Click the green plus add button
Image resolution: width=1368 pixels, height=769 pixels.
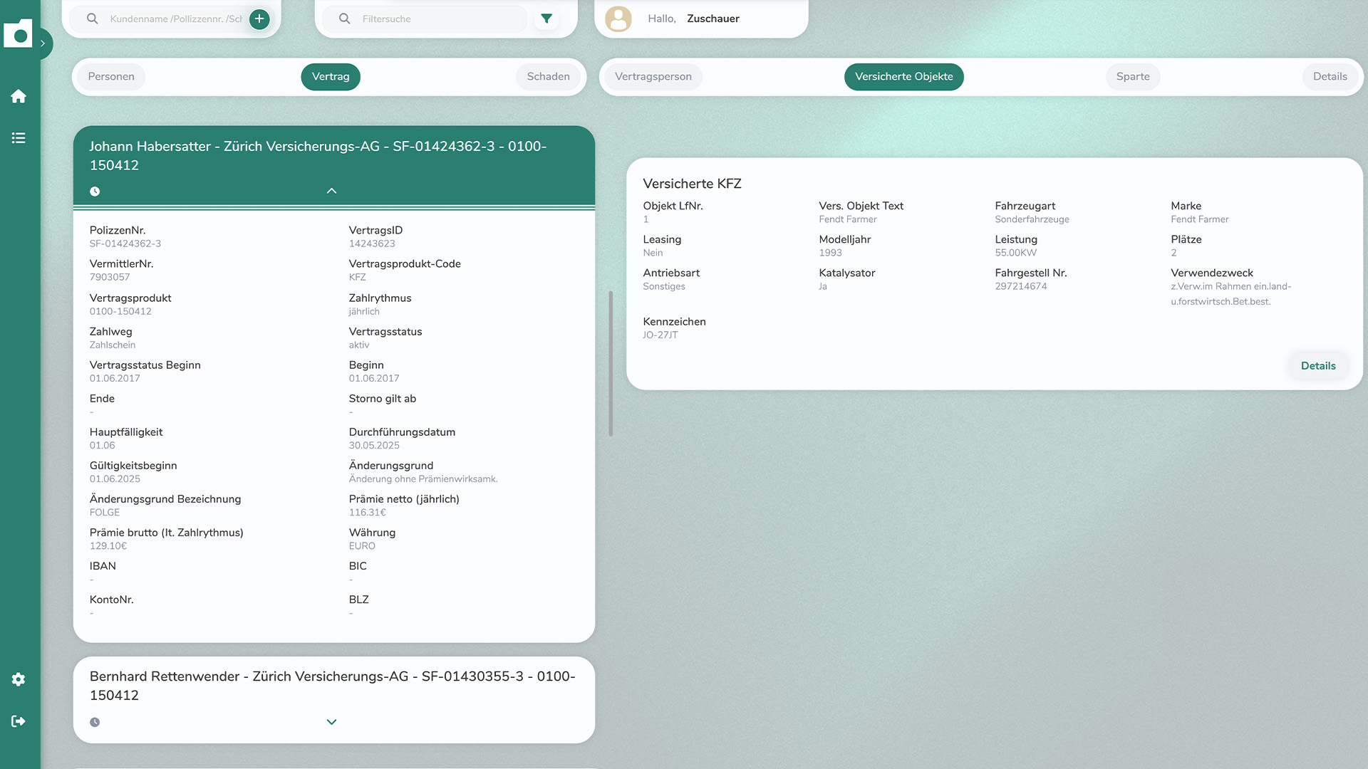[259, 19]
